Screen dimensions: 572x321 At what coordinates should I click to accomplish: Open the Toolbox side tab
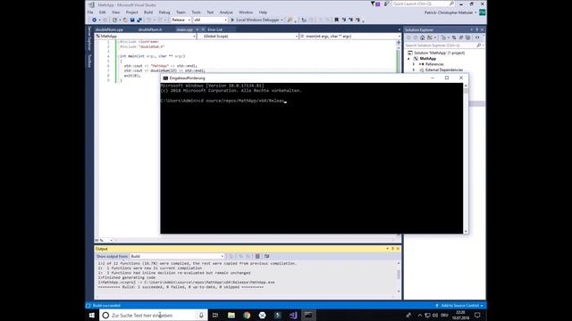coord(89,61)
